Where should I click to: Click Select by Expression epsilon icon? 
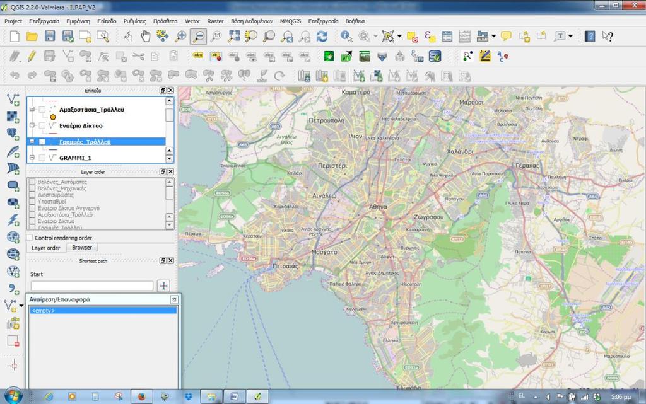click(429, 37)
